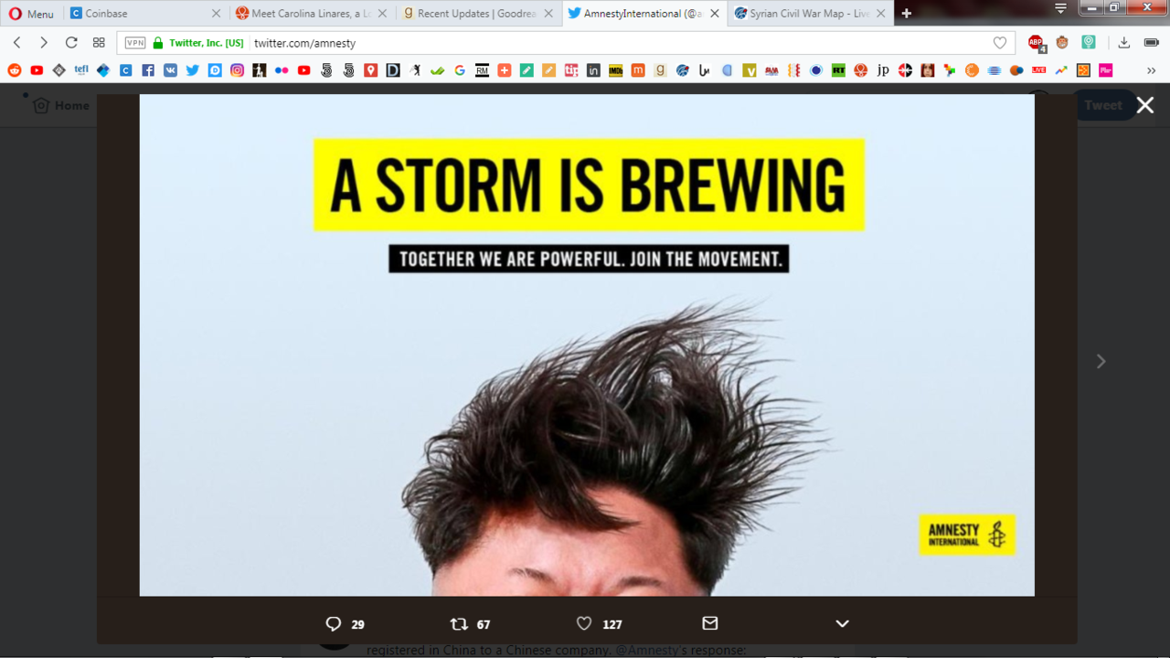The width and height of the screenshot is (1170, 658).
Task: Open the VK bookmark
Action: pyautogui.click(x=170, y=69)
